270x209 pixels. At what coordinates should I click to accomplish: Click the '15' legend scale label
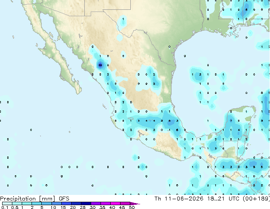coord(63,207)
